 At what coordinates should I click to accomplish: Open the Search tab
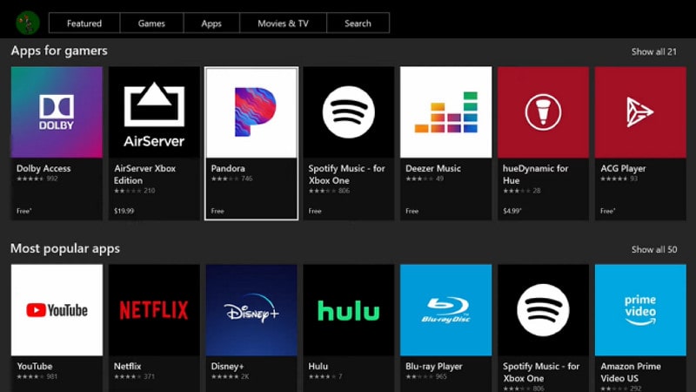click(358, 24)
